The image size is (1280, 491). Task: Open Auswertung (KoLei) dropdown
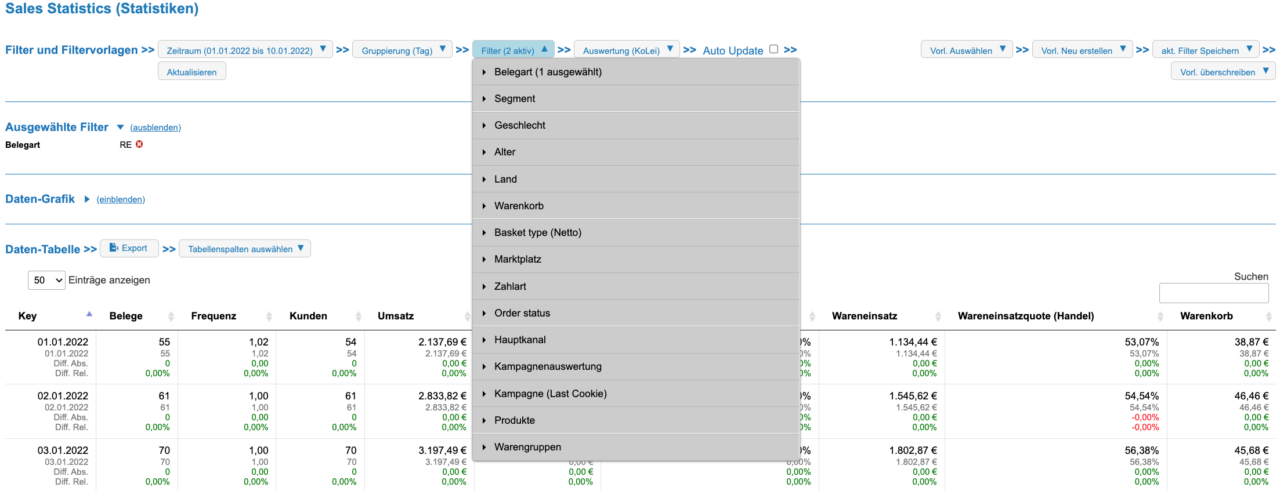(627, 50)
